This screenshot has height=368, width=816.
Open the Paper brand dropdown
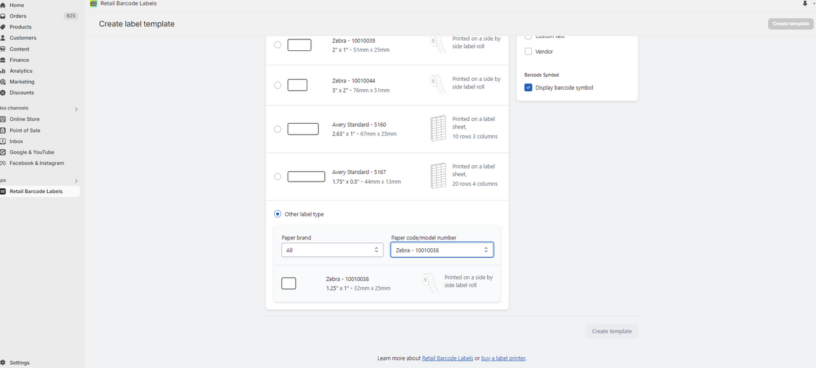(333, 250)
